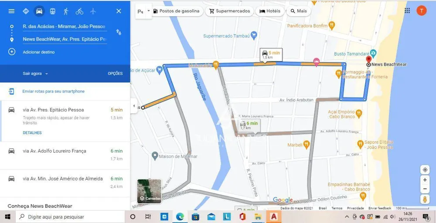
Task: Open the Google apps grid
Action: 407,10
